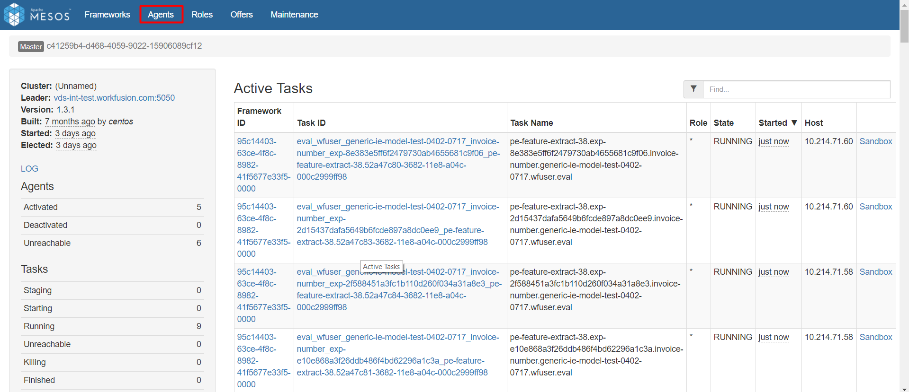The width and height of the screenshot is (909, 392).
Task: Click Starting tasks row
Action: coord(112,308)
